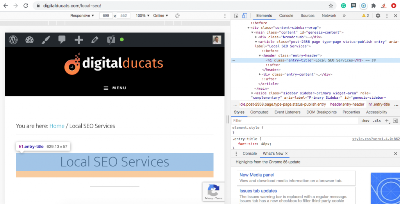Switch to the Console tab
Image resolution: width=400 pixels, height=204 pixels.
pyautogui.click(x=286, y=16)
